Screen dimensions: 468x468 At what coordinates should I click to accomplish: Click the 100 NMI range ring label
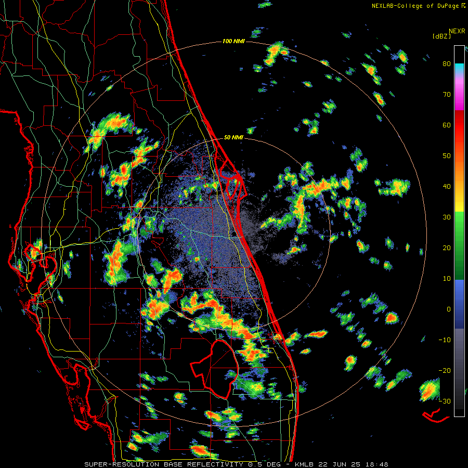233,41
